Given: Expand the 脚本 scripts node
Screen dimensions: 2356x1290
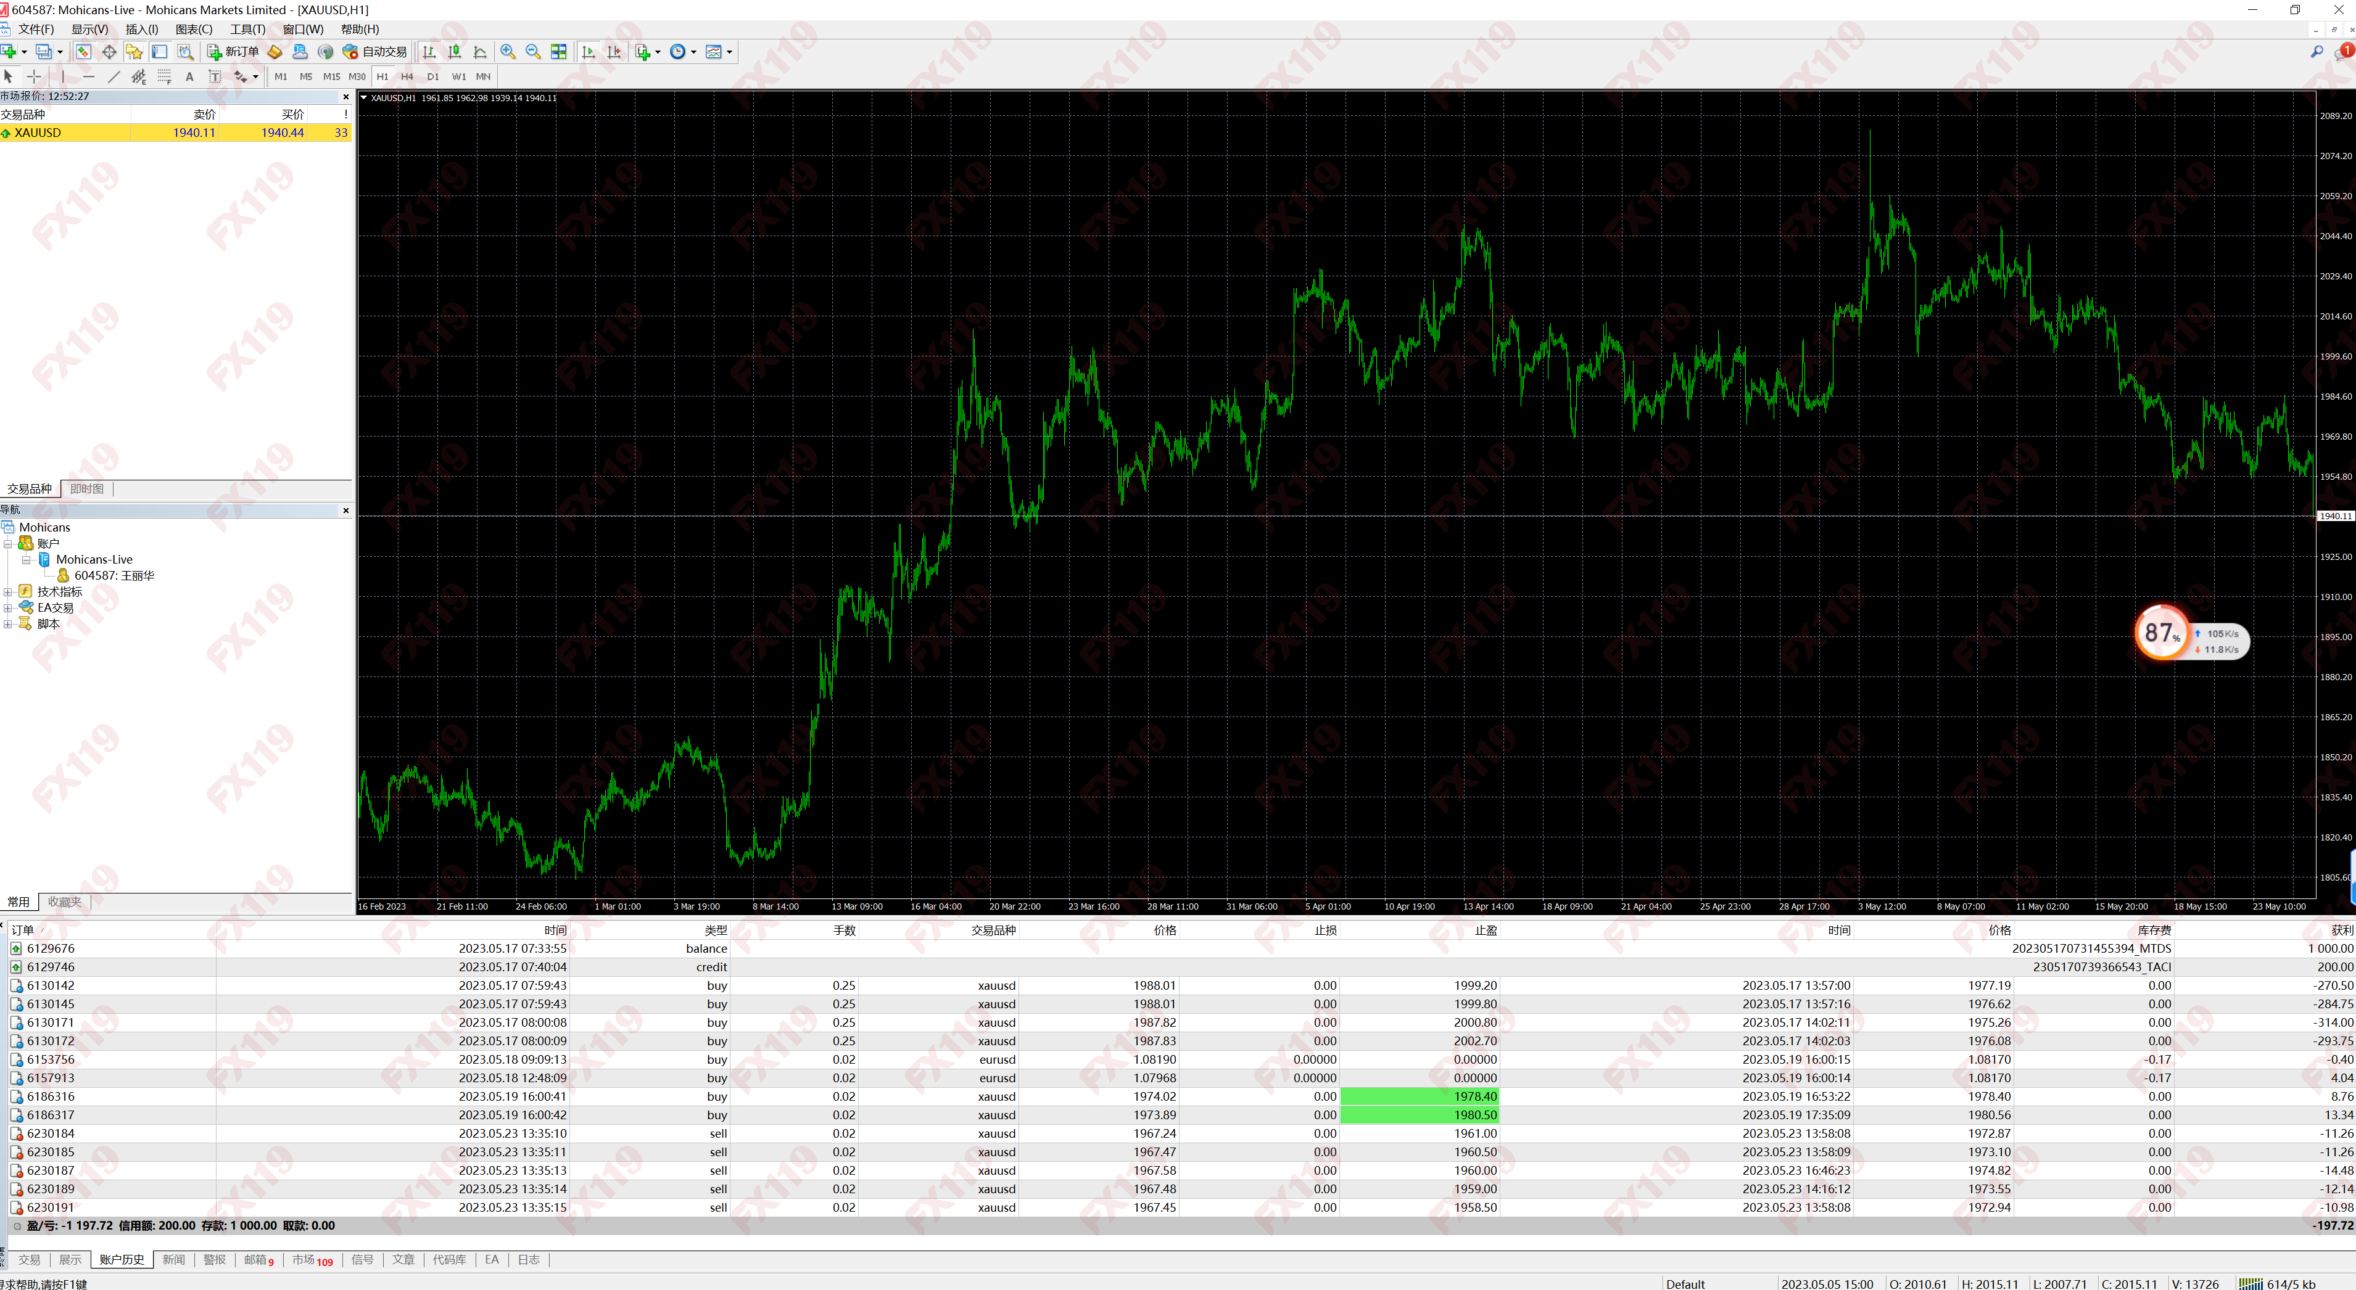Looking at the screenshot, I should coord(8,625).
